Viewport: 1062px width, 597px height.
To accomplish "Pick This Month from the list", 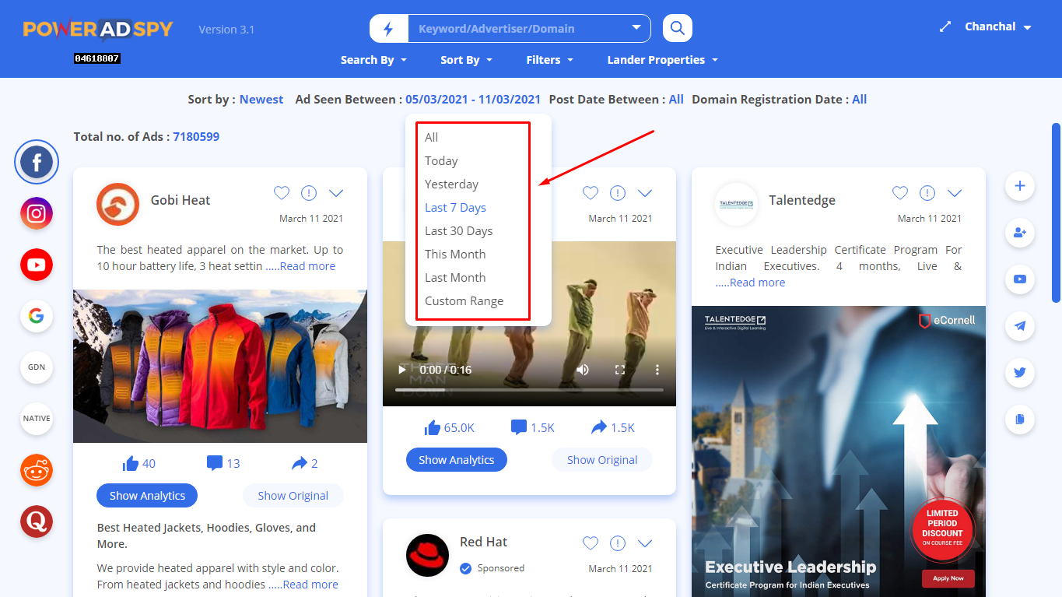I will tap(455, 255).
